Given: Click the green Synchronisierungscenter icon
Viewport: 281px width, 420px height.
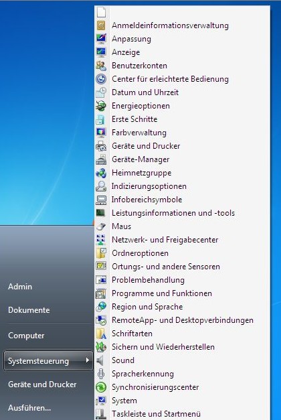Looking at the screenshot, I should pos(101,387).
